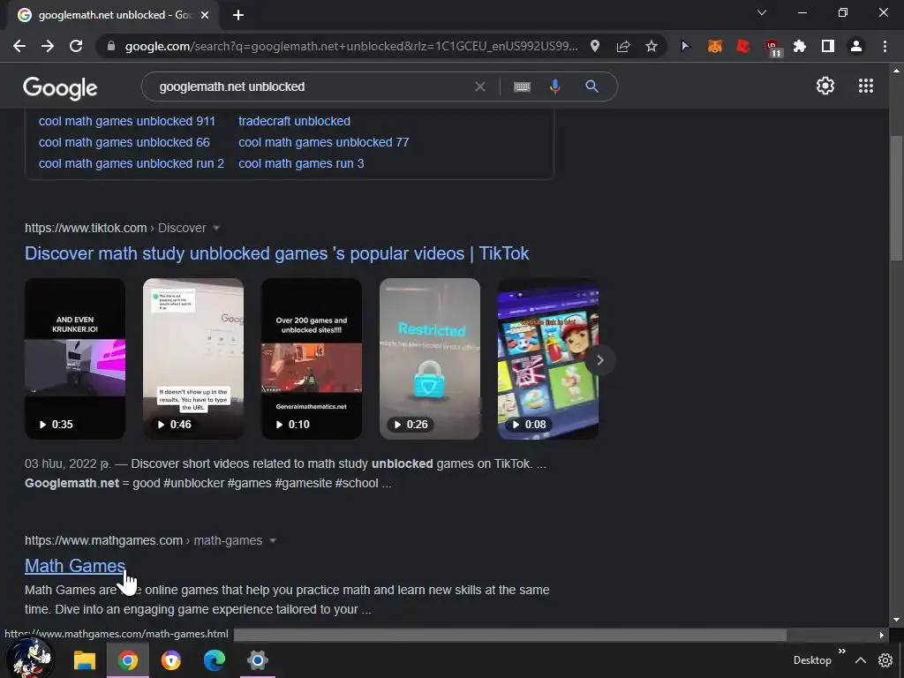The width and height of the screenshot is (904, 678).
Task: Open 'cool math games unblocked 77' search
Action: pyautogui.click(x=323, y=142)
